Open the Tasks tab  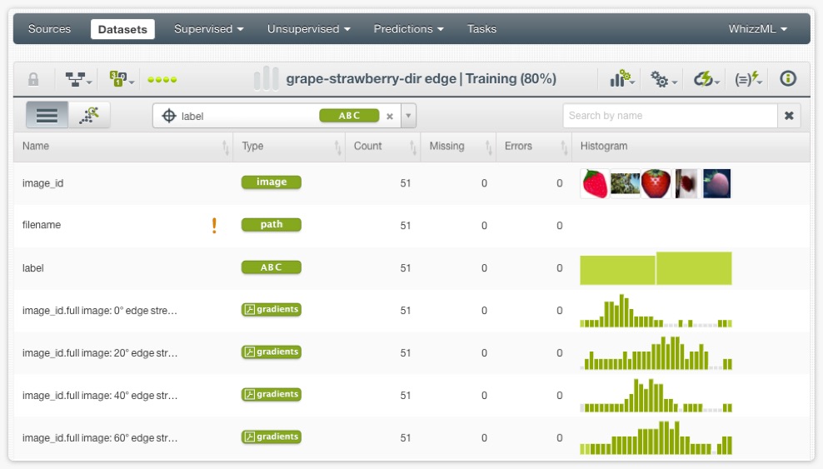[481, 29]
